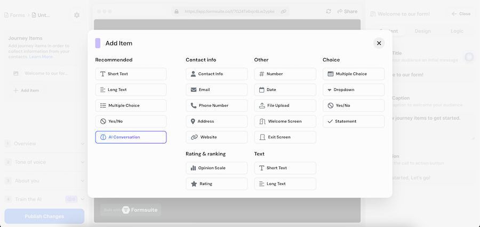Image resolution: width=480 pixels, height=227 pixels.
Task: Choose the Phone Number item
Action: [217, 106]
